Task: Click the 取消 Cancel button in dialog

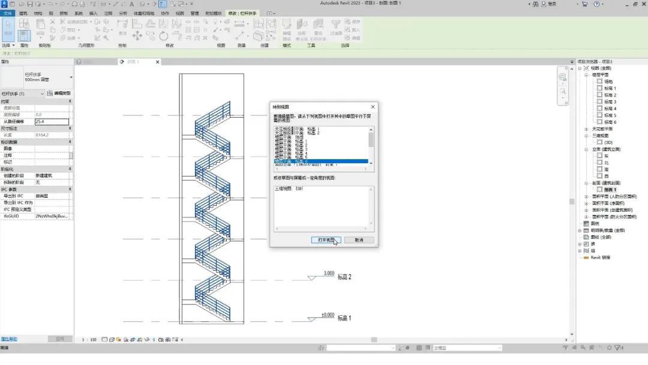Action: point(359,240)
